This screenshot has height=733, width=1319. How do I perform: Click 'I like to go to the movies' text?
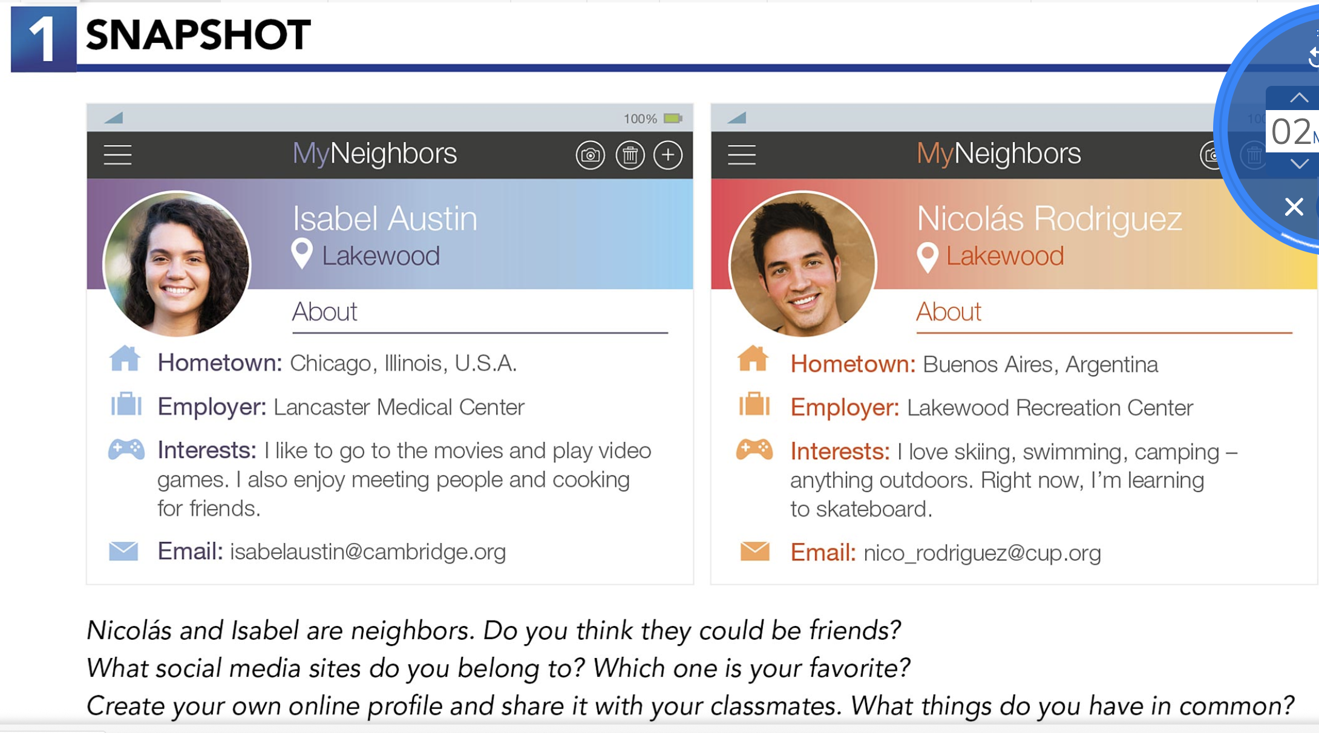click(x=384, y=451)
